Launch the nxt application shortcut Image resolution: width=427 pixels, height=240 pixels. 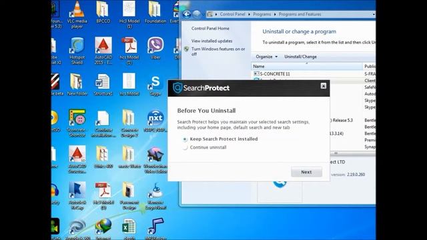(x=155, y=121)
